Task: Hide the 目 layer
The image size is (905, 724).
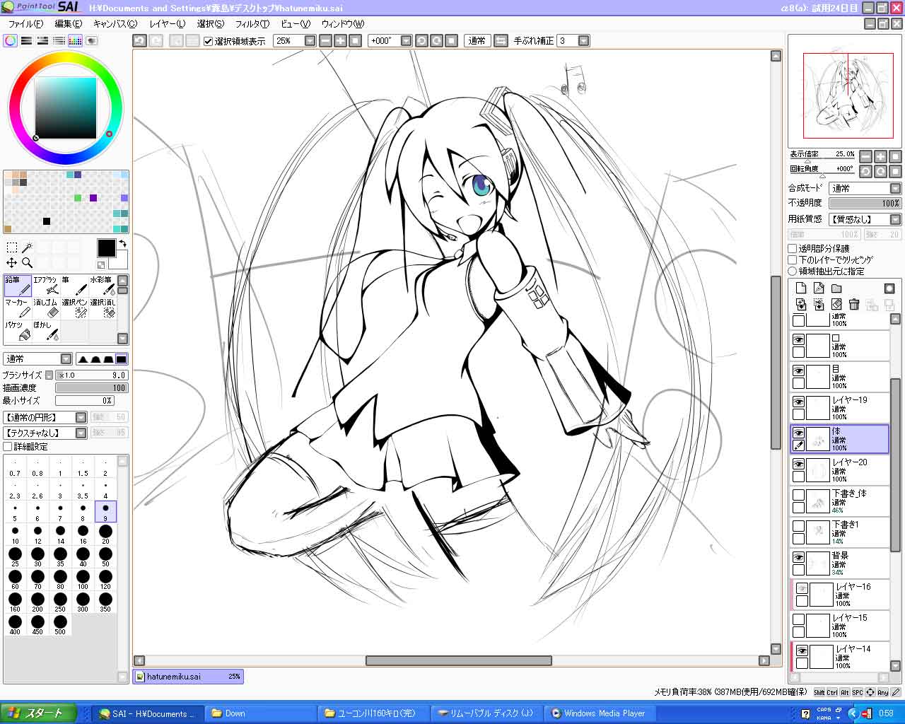Action: click(x=798, y=371)
